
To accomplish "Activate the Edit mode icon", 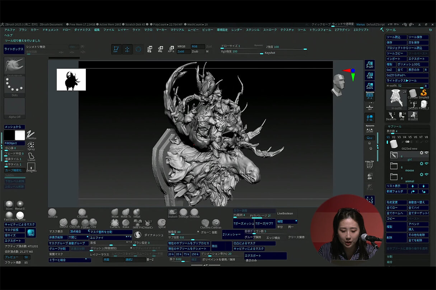I will click(116, 49).
